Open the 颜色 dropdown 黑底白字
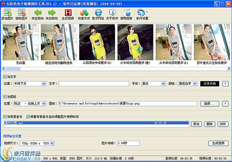This screenshot has height=162, width=232. click(x=188, y=84)
